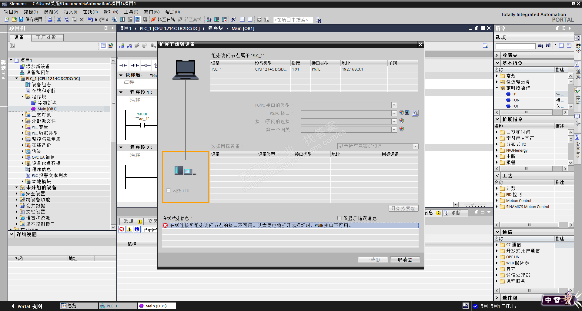The width and height of the screenshot is (582, 311).
Task: Click the cross-reference icon in toolbar
Action: pos(233,19)
